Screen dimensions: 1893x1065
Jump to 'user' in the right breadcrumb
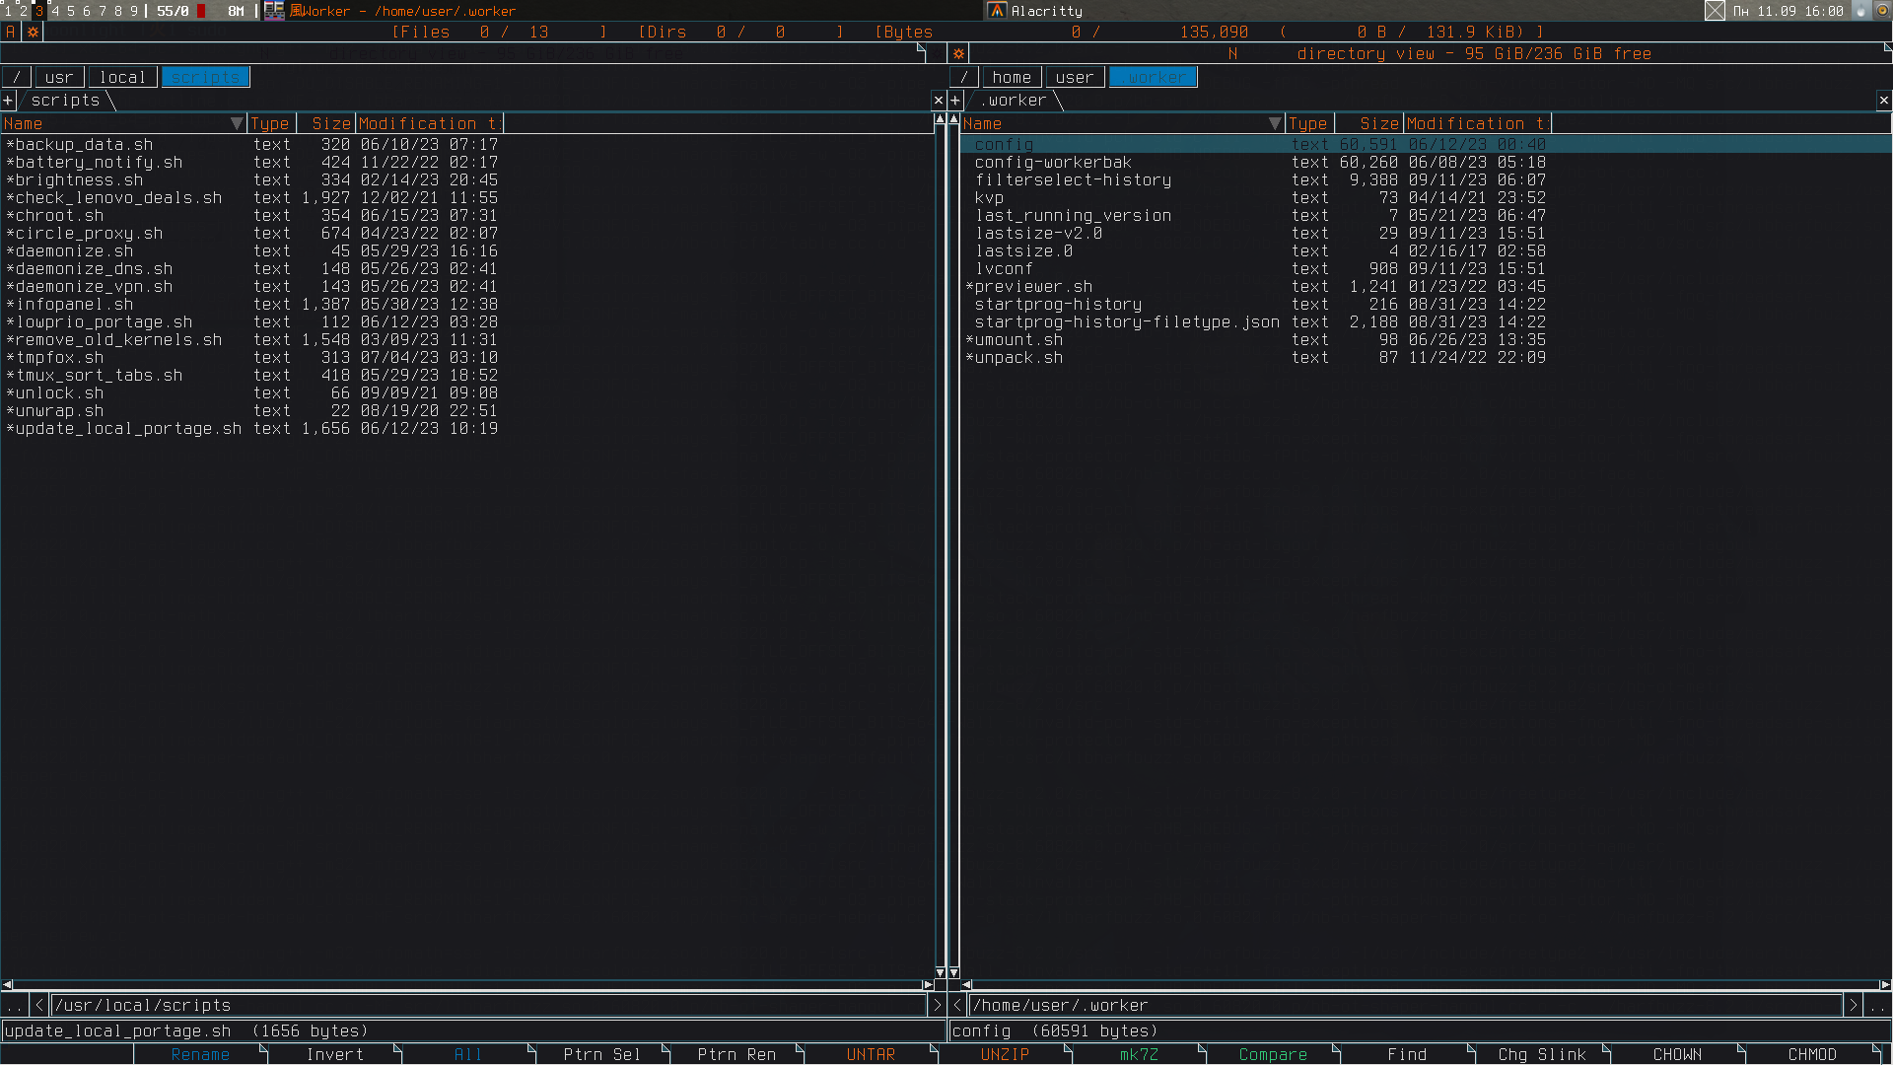(1075, 77)
